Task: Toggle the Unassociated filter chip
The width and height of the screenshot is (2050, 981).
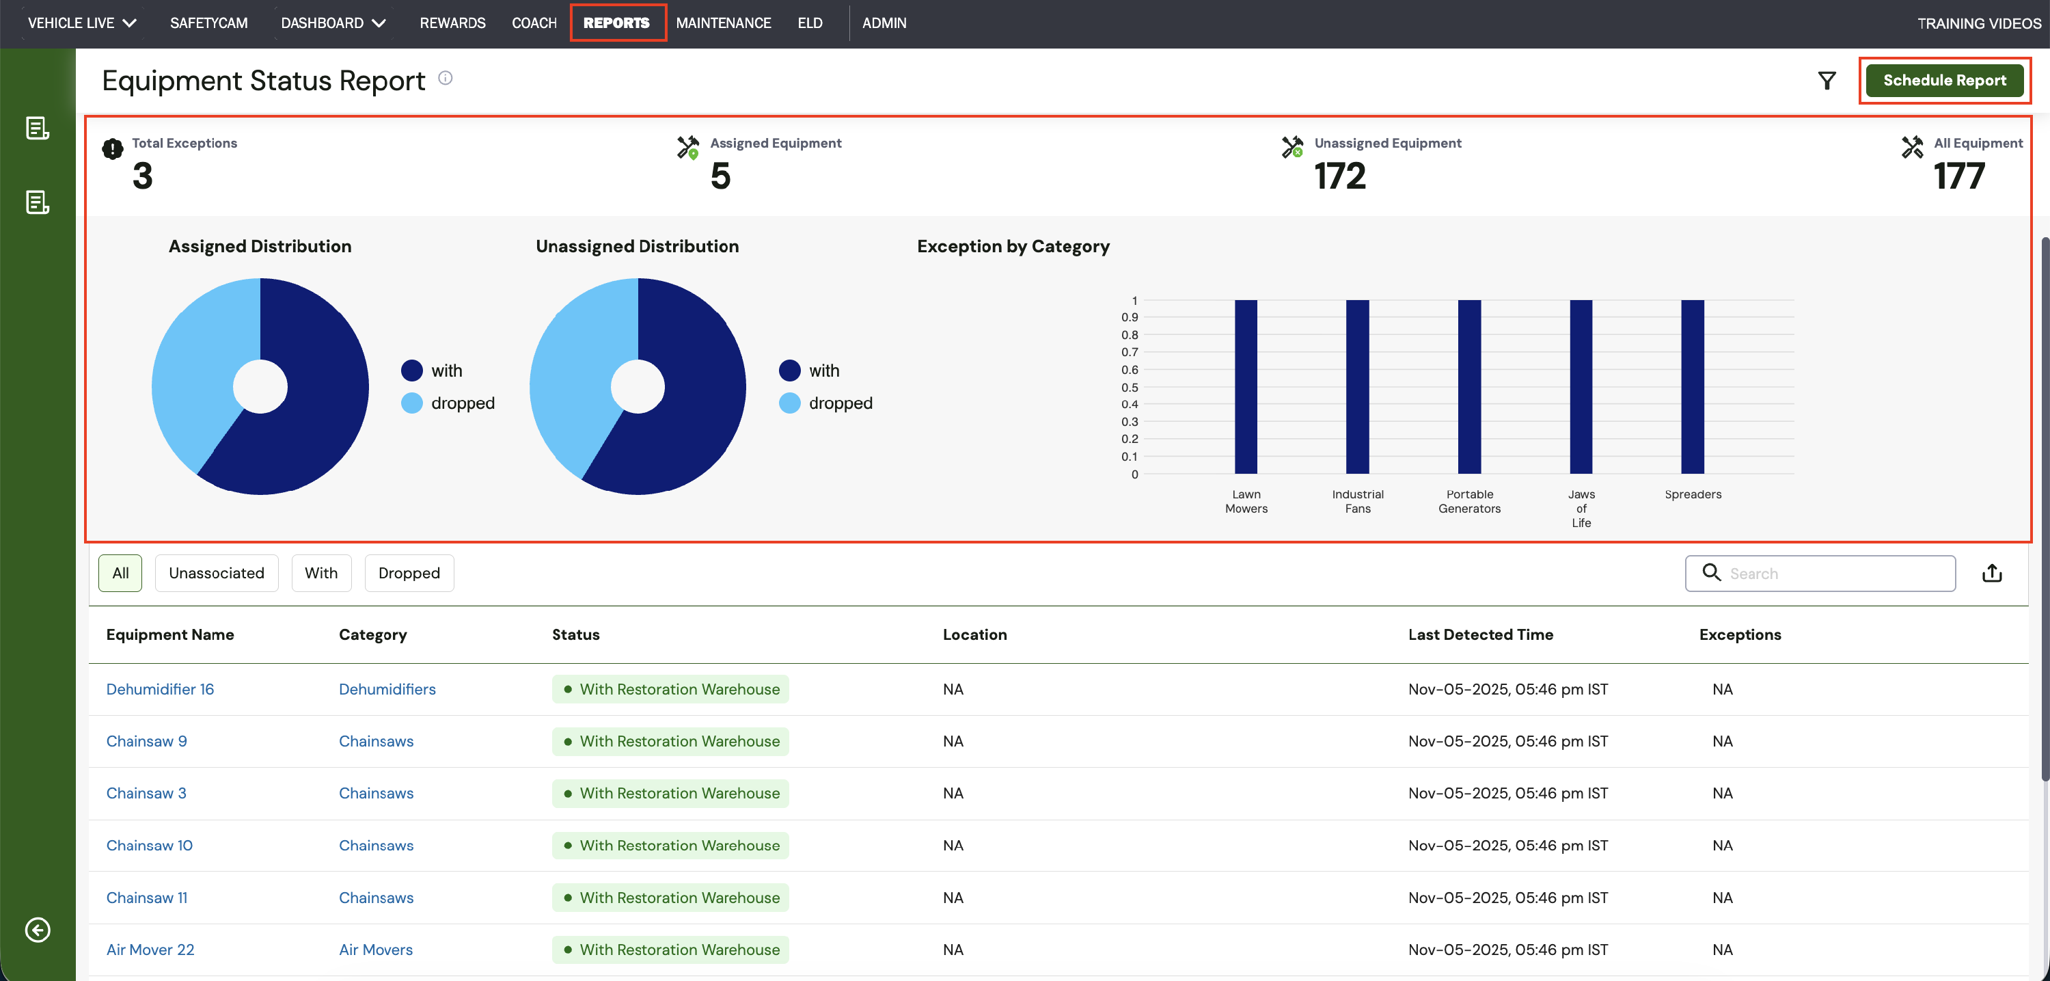Action: 217,574
